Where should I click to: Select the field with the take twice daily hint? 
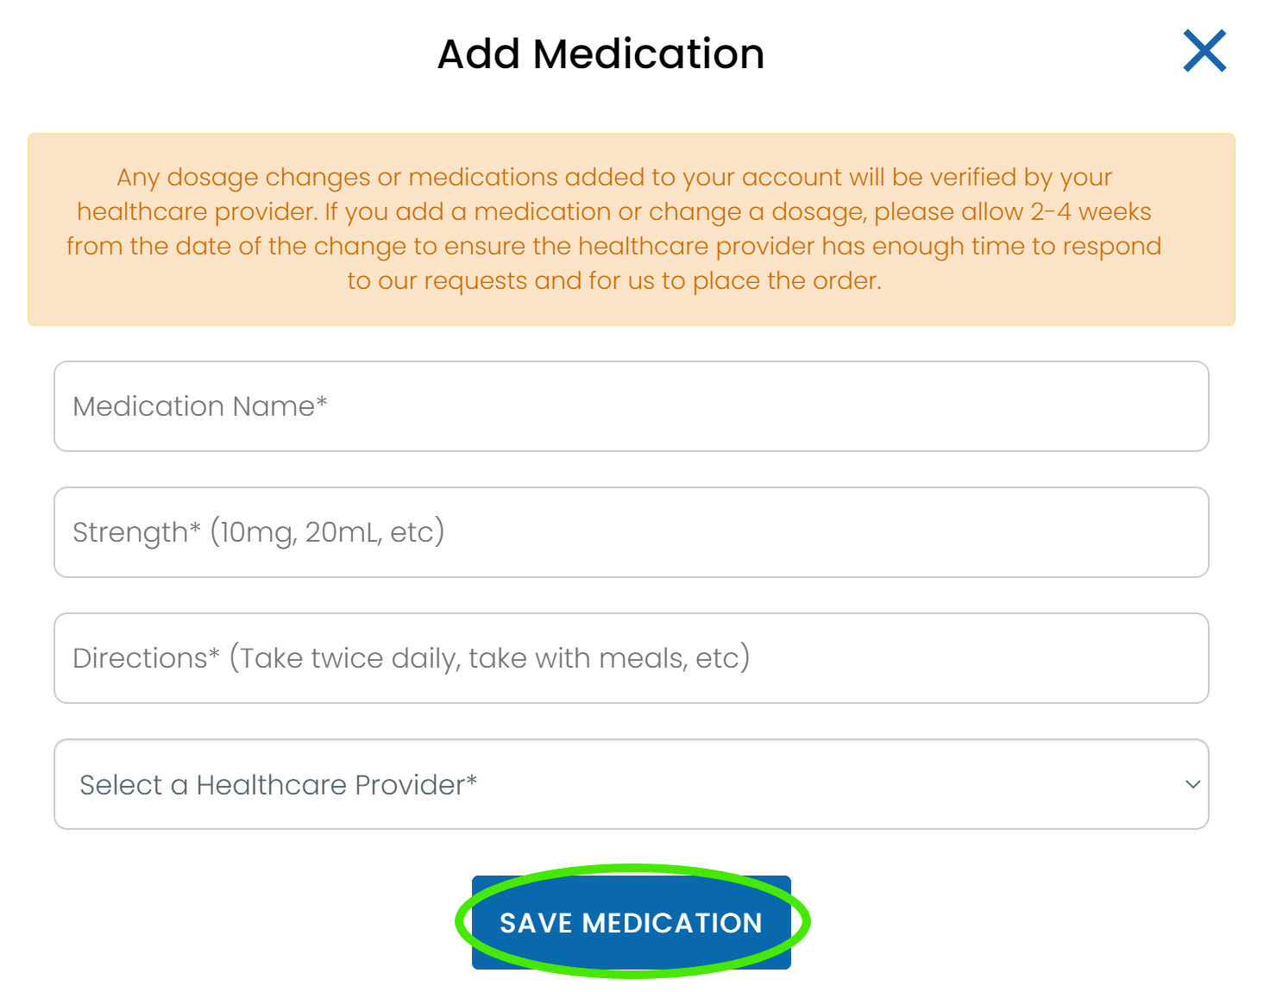click(631, 658)
